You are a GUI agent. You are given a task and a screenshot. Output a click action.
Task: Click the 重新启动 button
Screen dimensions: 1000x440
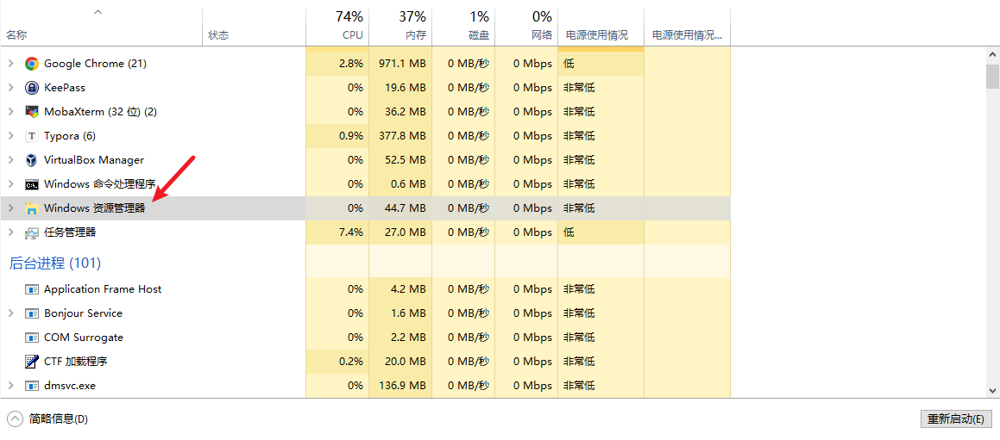[x=955, y=419]
